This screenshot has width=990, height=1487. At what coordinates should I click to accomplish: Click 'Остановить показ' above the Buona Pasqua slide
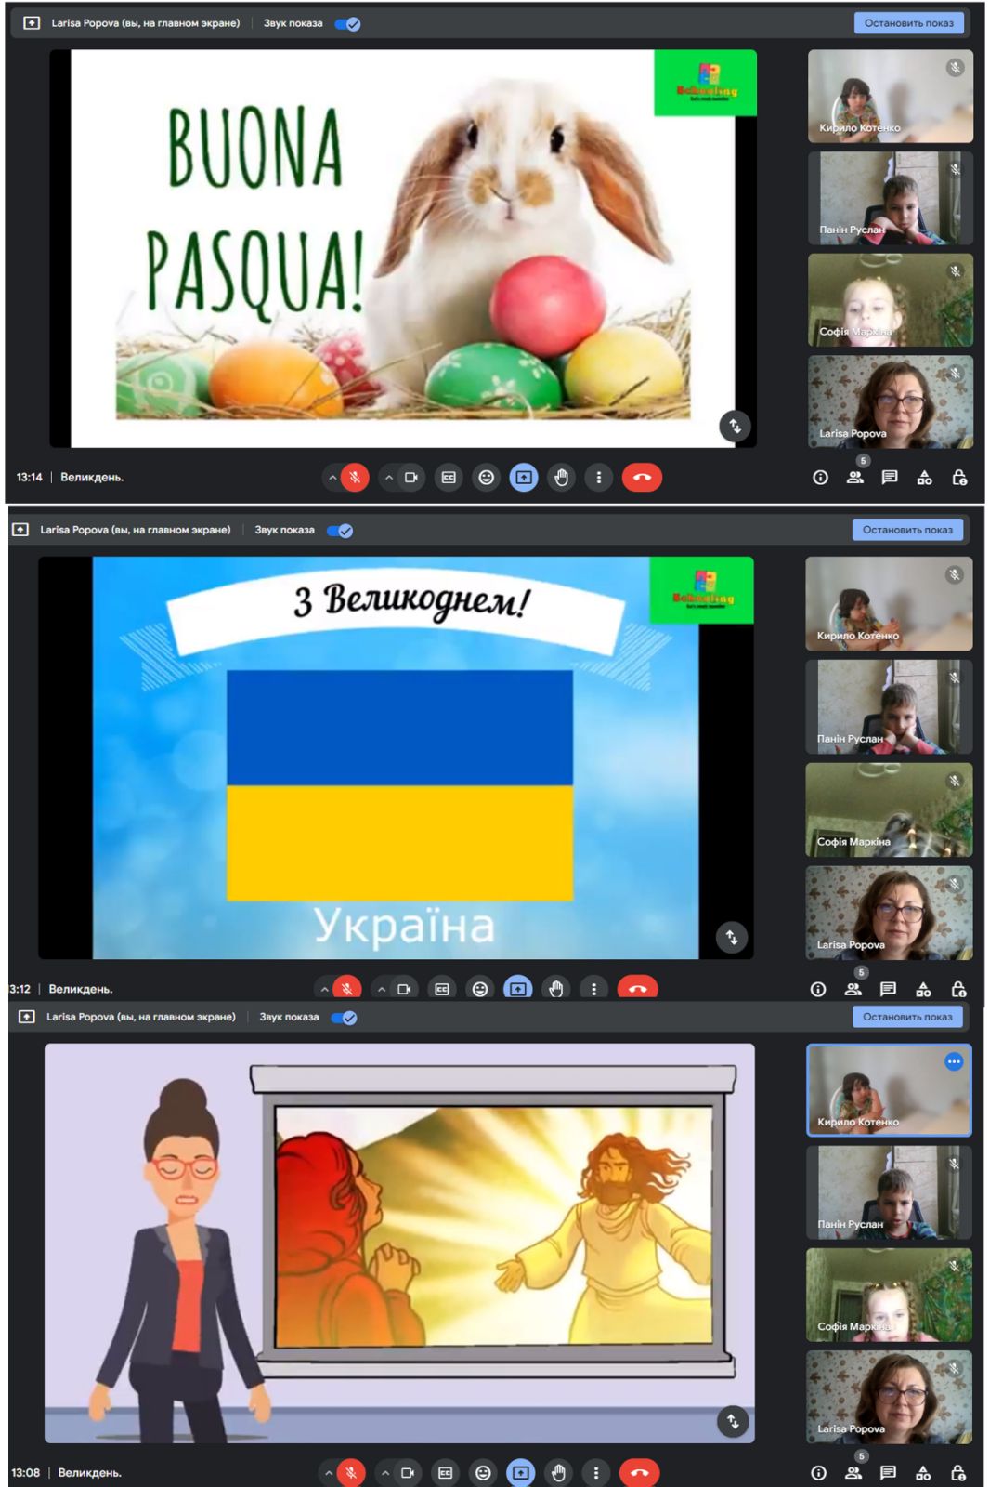click(x=908, y=23)
